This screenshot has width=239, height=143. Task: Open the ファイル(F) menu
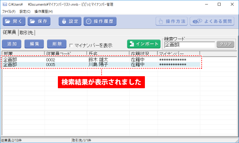[x=9, y=12]
